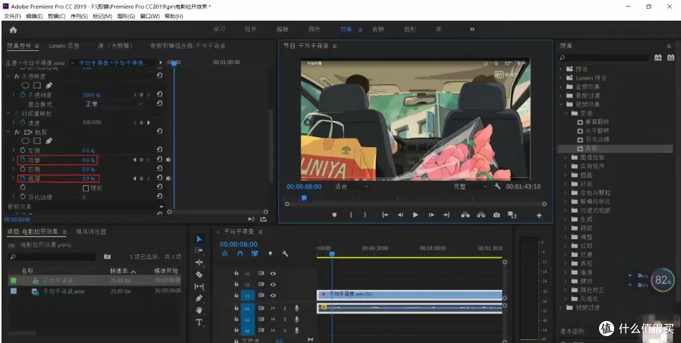Viewport: 681px width, 343px height.
Task: Expand the 图像控制 folder
Action: coord(566,157)
